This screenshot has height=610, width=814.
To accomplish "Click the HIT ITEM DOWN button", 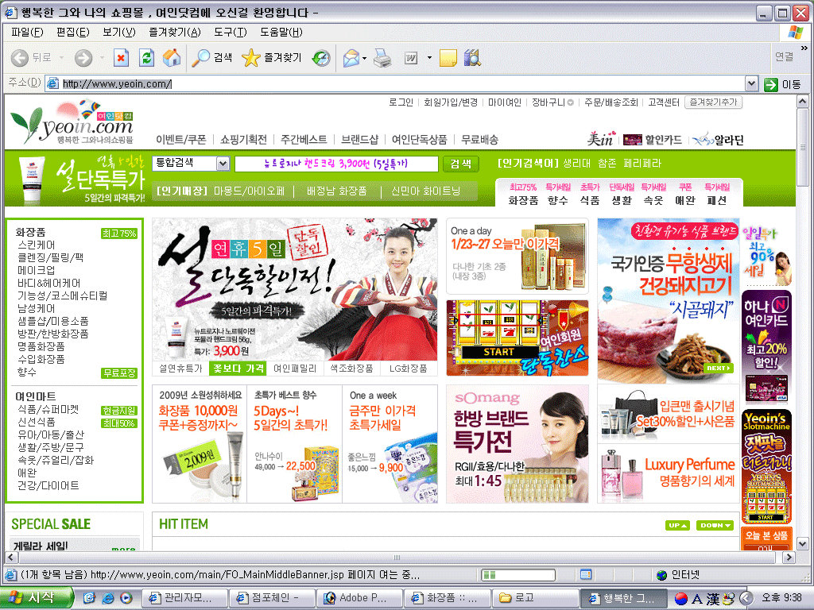I will click(x=715, y=526).
